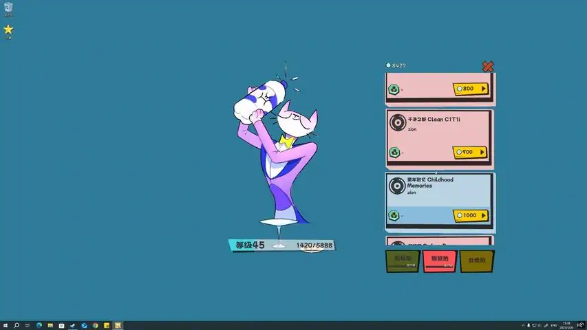Select the olive right tab at panel bottom
This screenshot has height=330, width=587.
point(476,261)
